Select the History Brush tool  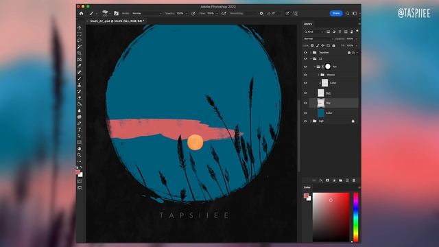click(80, 91)
